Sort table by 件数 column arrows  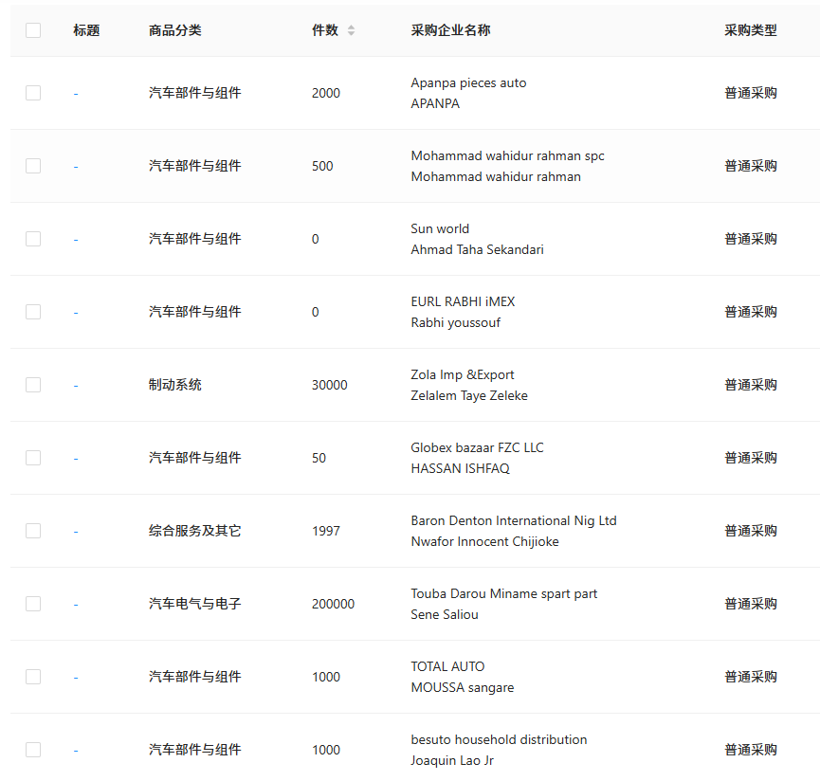[351, 30]
